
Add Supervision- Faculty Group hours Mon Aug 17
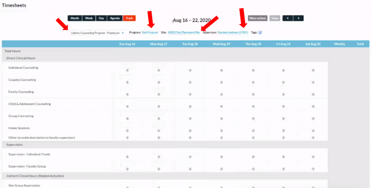159,169
